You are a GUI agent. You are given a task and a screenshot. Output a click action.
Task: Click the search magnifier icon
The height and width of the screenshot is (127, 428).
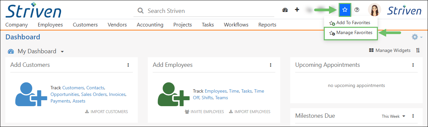click(x=141, y=11)
